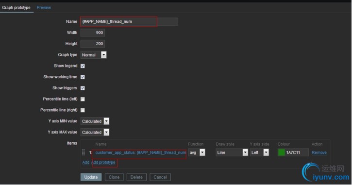Uncheck the Show triggers checkbox
The image size is (352, 185).
83,88
